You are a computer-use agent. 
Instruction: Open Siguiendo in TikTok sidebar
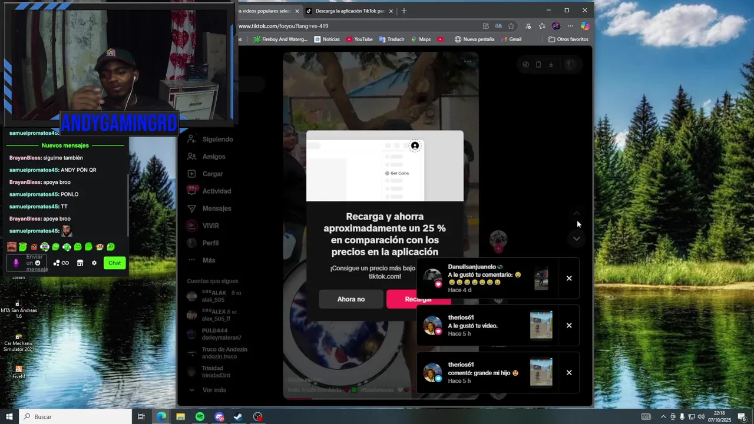(210, 140)
